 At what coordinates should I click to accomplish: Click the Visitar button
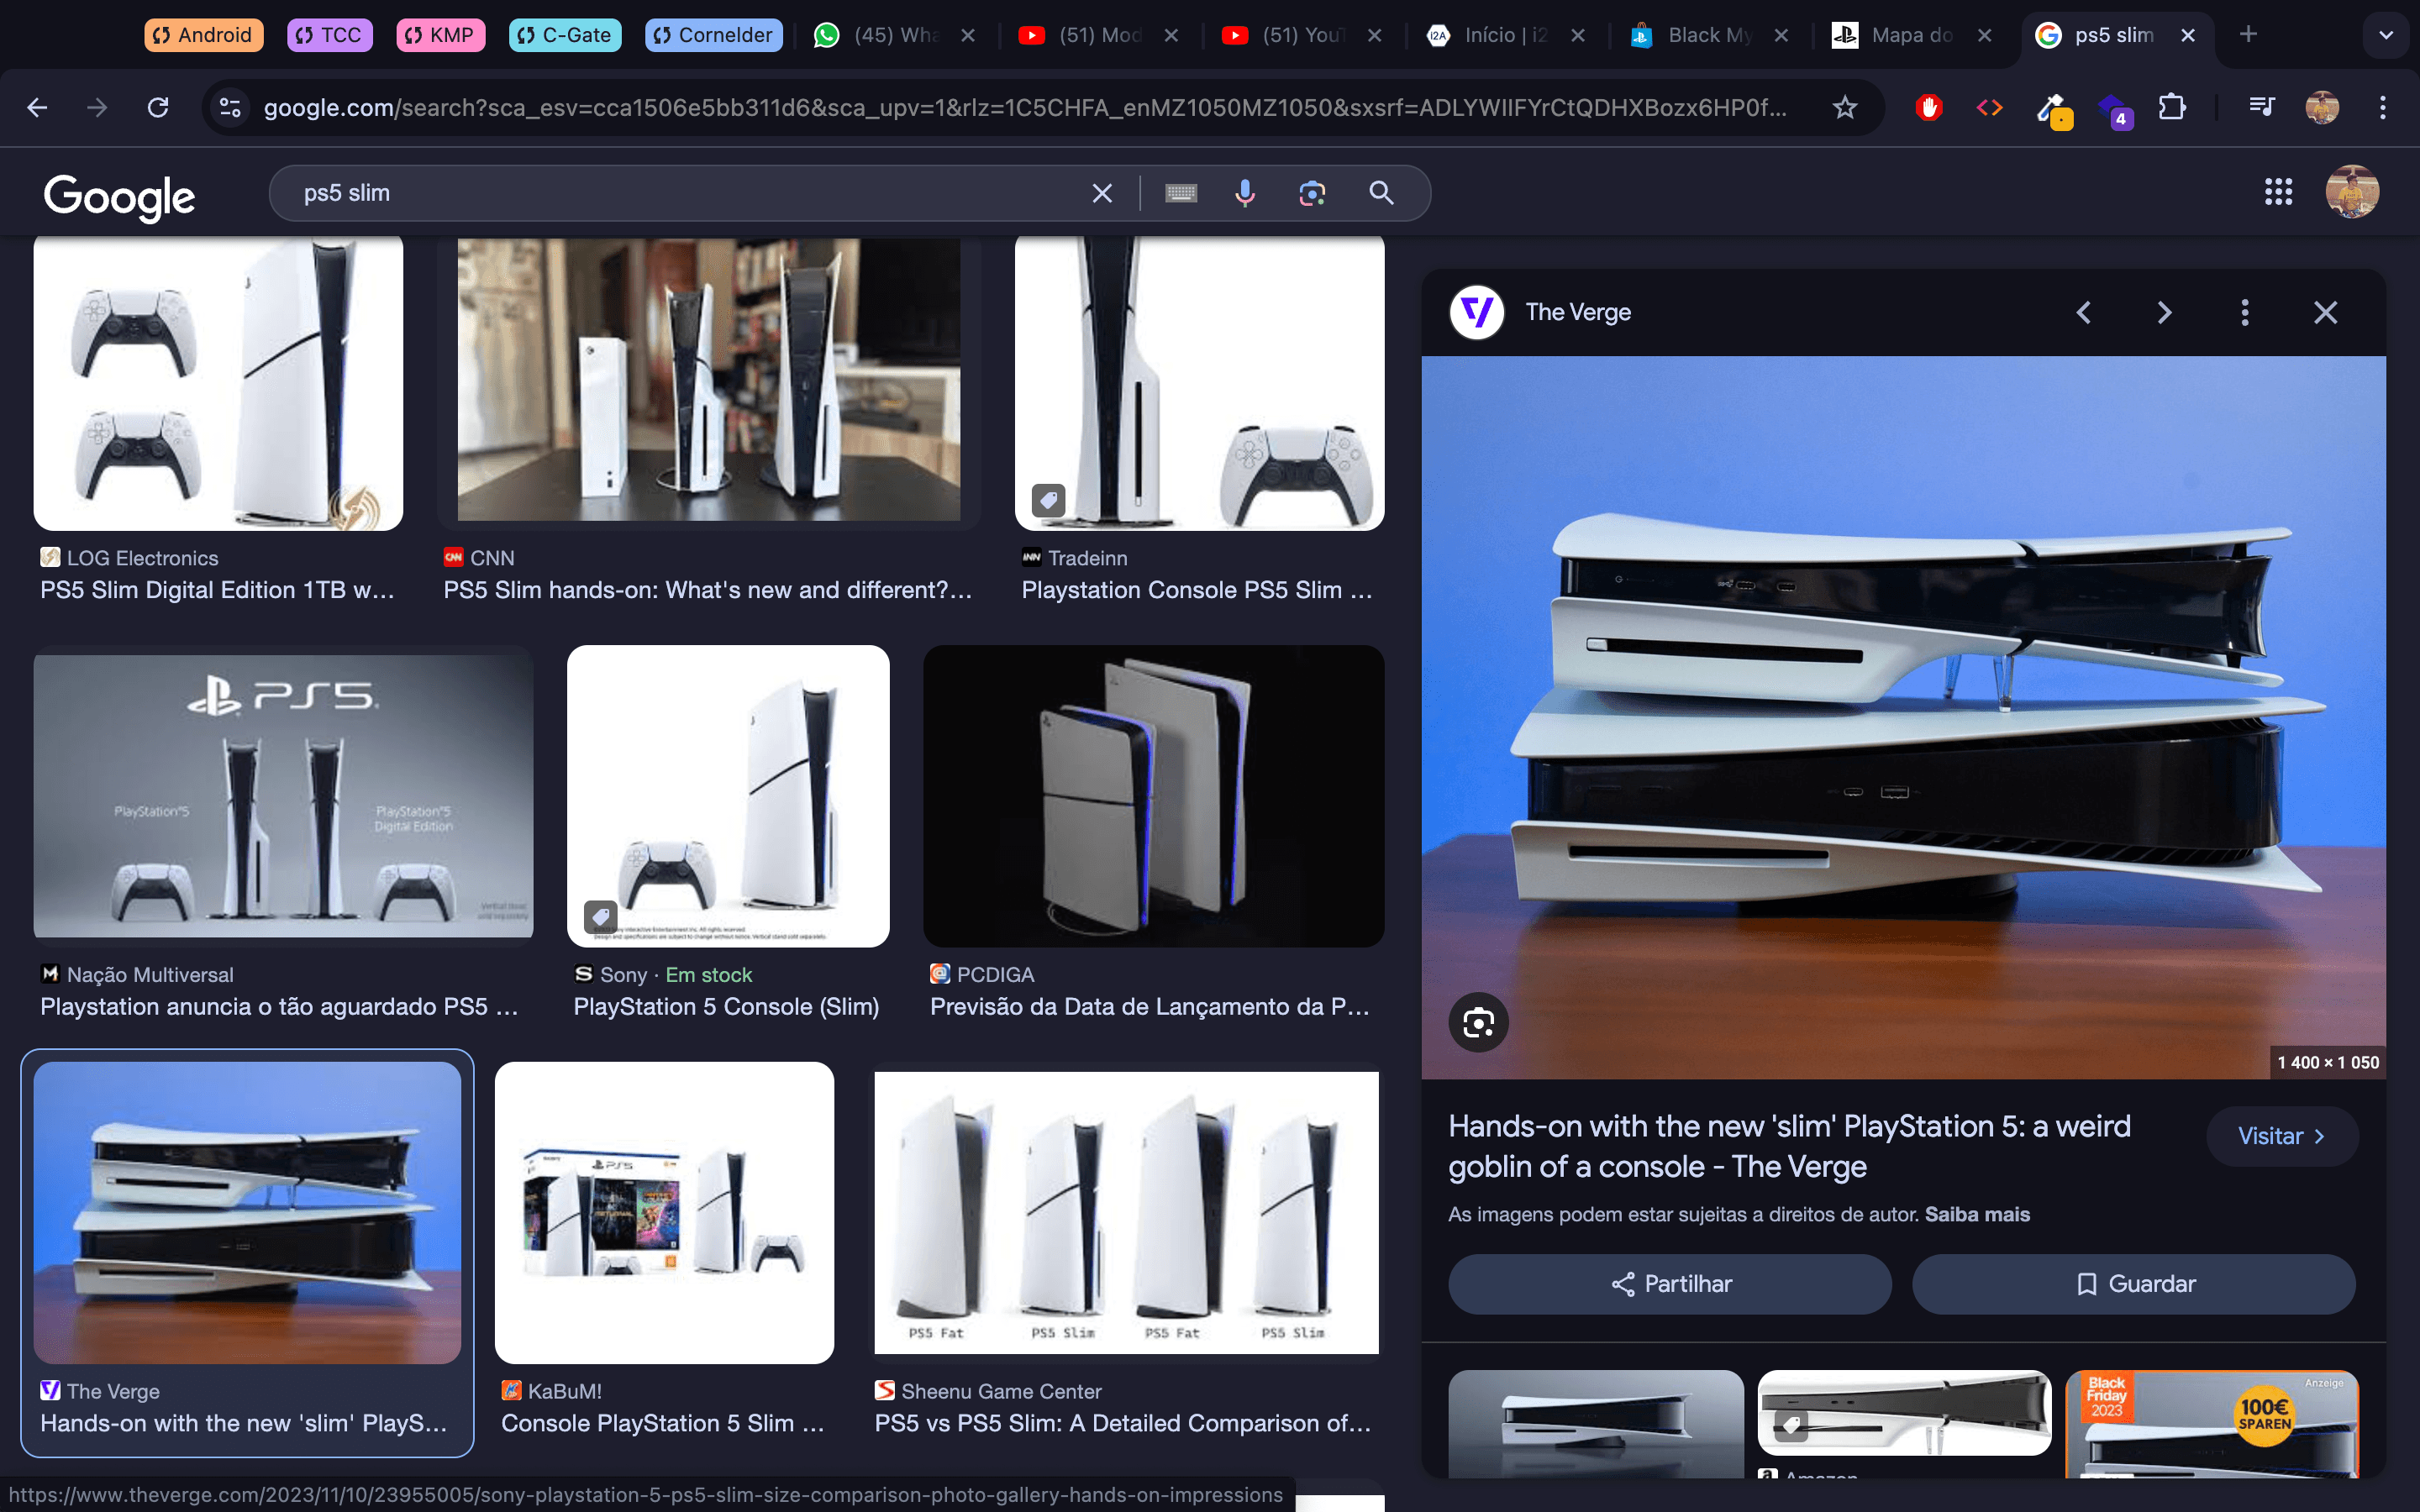pos(2282,1136)
